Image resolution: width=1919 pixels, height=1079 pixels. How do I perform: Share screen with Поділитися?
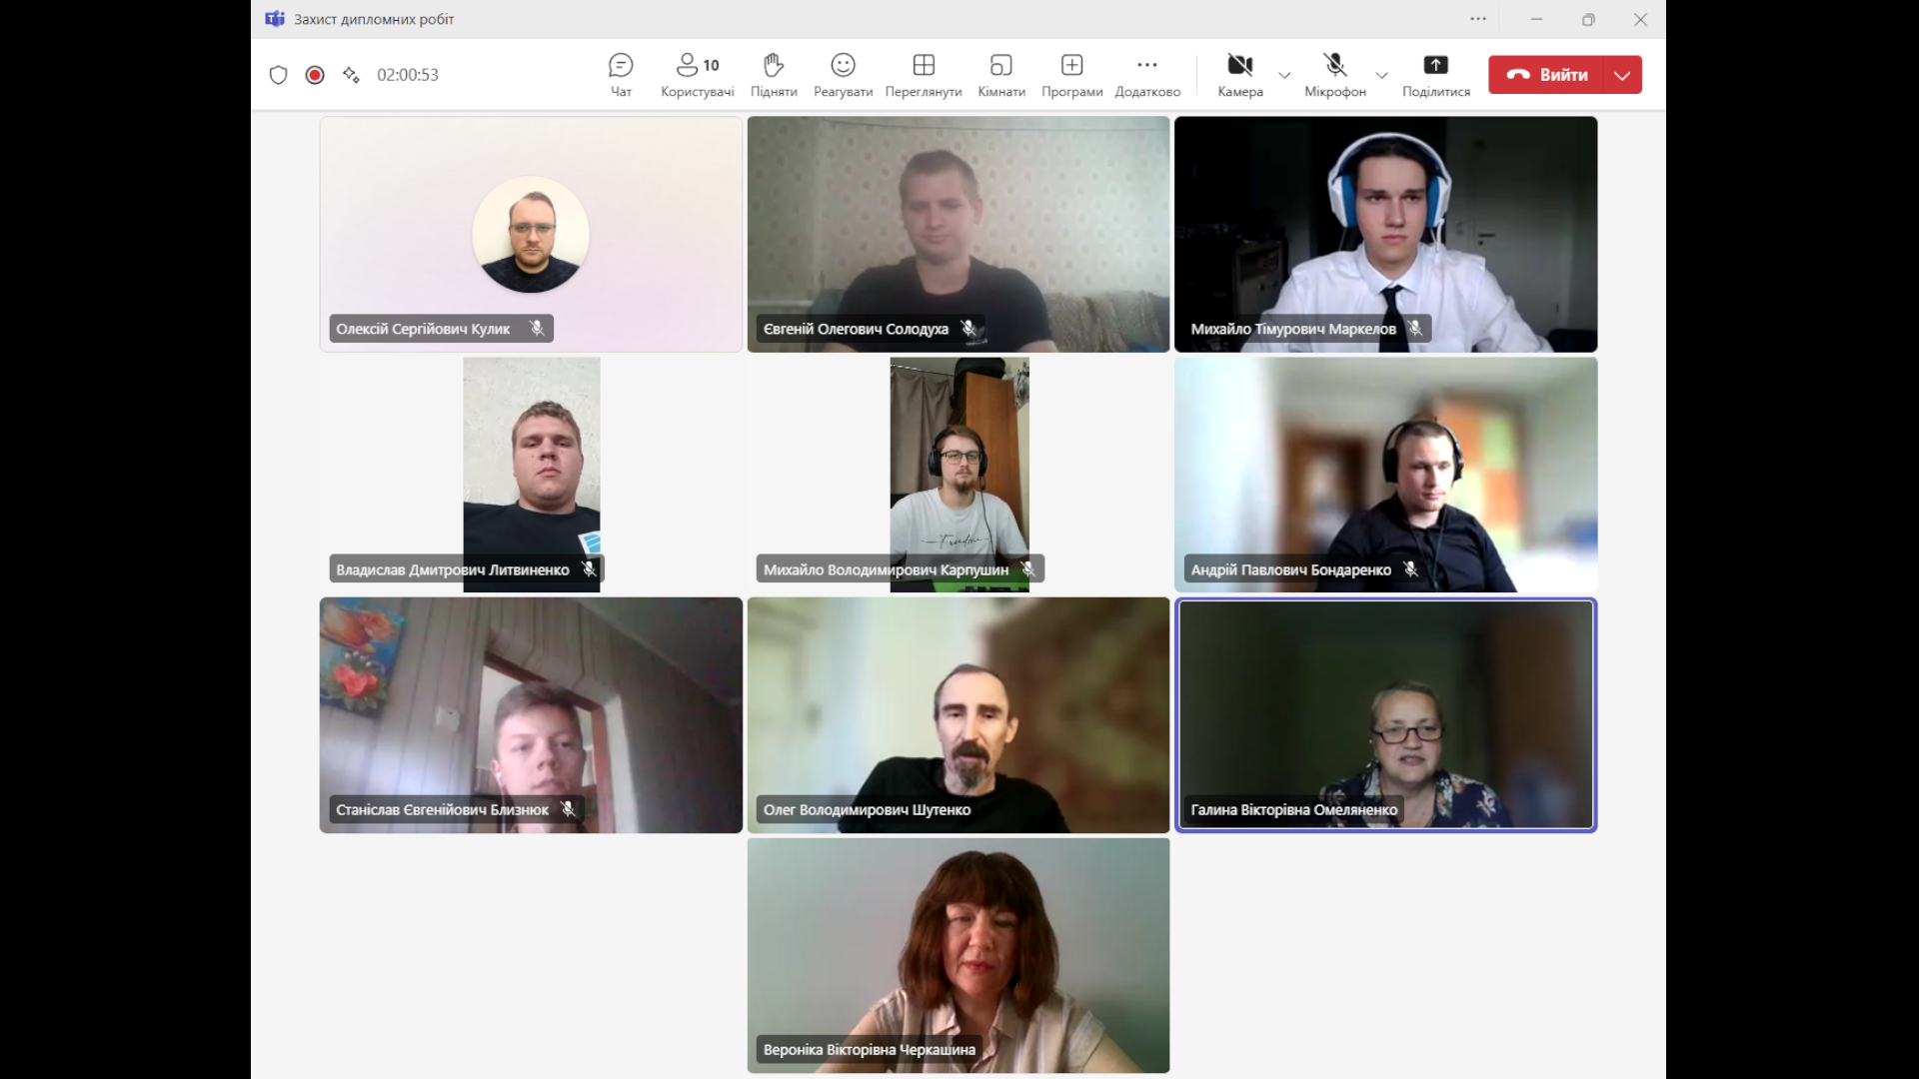coord(1435,75)
